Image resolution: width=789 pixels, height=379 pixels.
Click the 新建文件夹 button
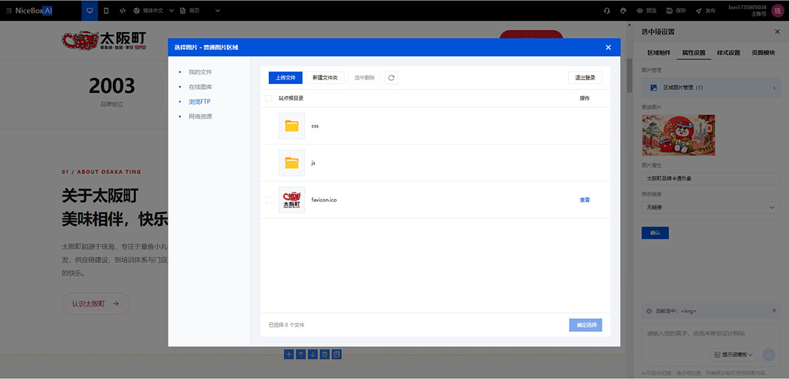coord(325,78)
